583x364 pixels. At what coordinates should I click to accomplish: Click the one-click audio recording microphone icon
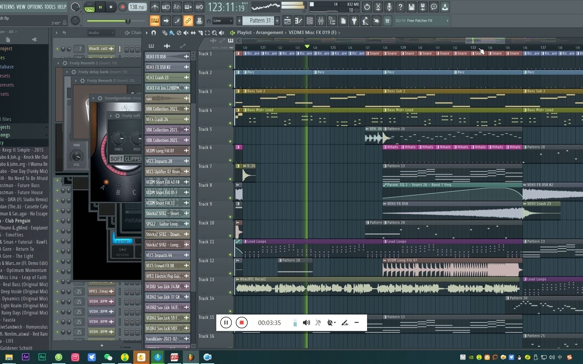[389, 7]
